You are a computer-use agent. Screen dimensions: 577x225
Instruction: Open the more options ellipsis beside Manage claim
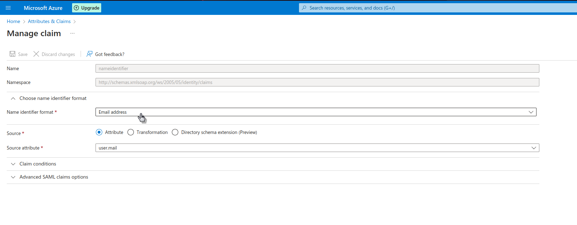click(x=72, y=33)
